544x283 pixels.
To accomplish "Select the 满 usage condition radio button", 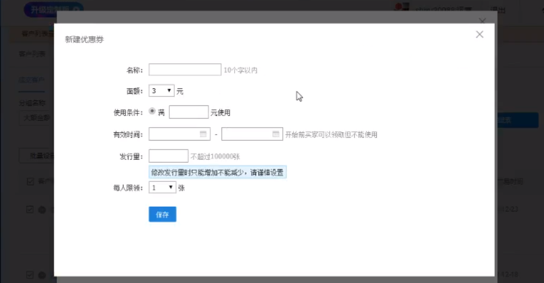I will 152,112.
